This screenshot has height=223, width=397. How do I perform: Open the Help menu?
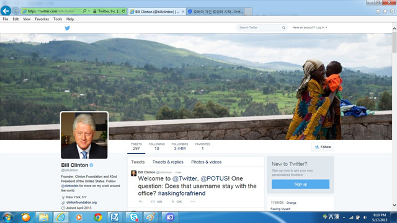[x=70, y=19]
